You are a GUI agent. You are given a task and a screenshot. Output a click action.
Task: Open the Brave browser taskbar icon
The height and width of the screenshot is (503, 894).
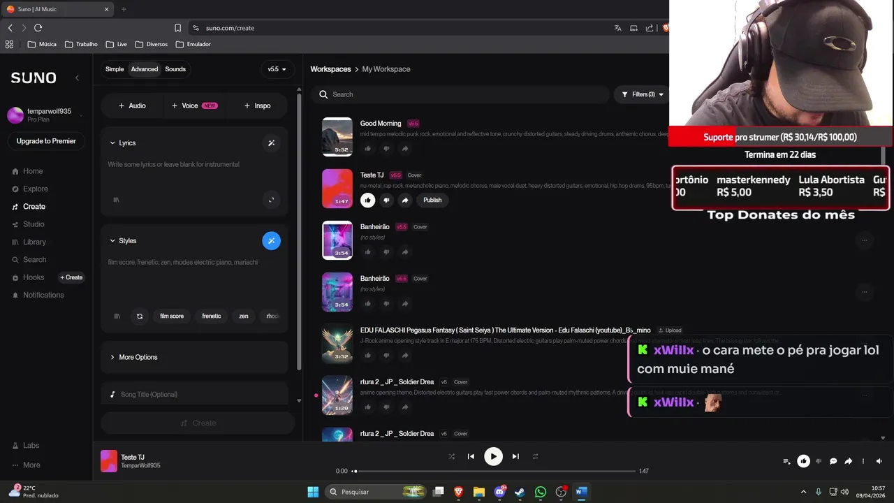pyautogui.click(x=459, y=492)
